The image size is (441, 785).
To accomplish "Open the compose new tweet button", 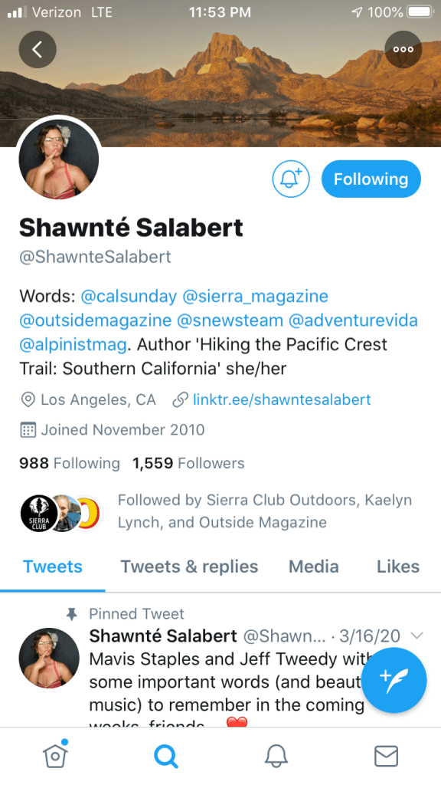I will (x=394, y=680).
